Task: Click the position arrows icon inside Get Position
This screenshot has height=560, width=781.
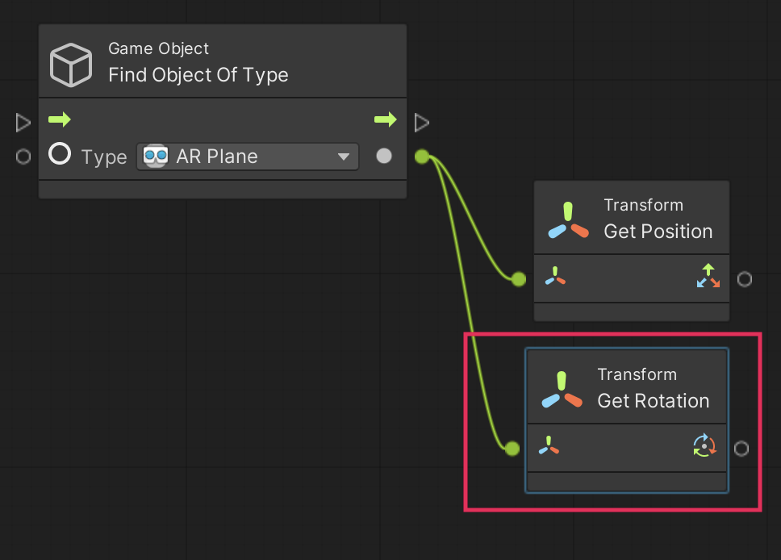Action: coord(708,277)
